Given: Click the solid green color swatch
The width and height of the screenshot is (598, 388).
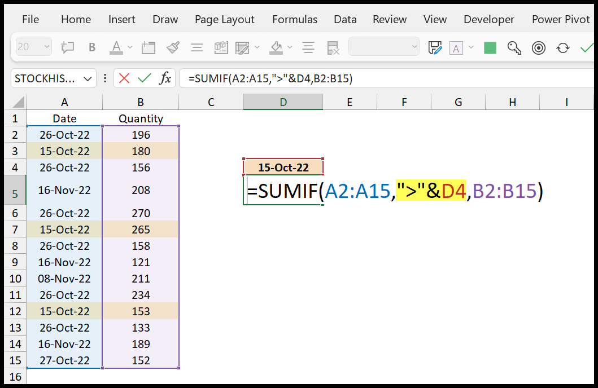Looking at the screenshot, I should pyautogui.click(x=490, y=48).
